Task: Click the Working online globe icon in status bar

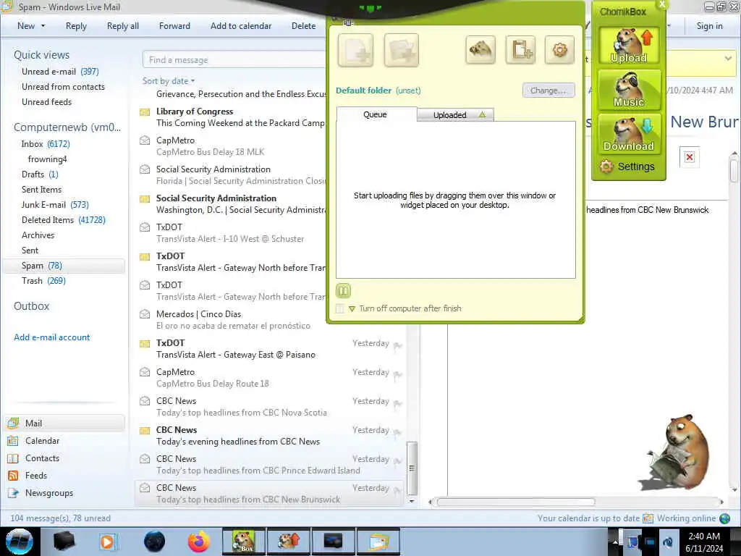Action: (724, 518)
